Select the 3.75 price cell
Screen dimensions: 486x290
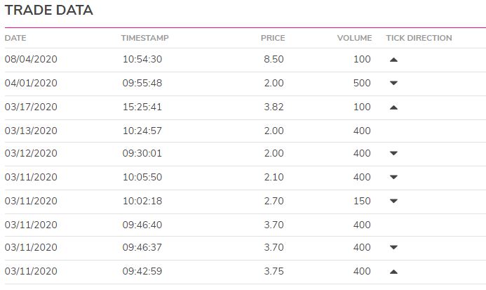tap(274, 271)
